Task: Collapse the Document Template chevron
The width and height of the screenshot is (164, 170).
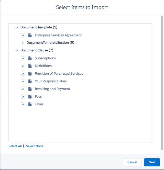Action: tap(17, 28)
